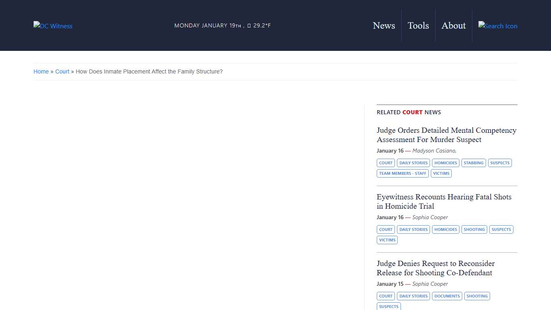This screenshot has height=310, width=551.
Task: Click Victims tag under the Eyewitness article
Action: coord(387,240)
